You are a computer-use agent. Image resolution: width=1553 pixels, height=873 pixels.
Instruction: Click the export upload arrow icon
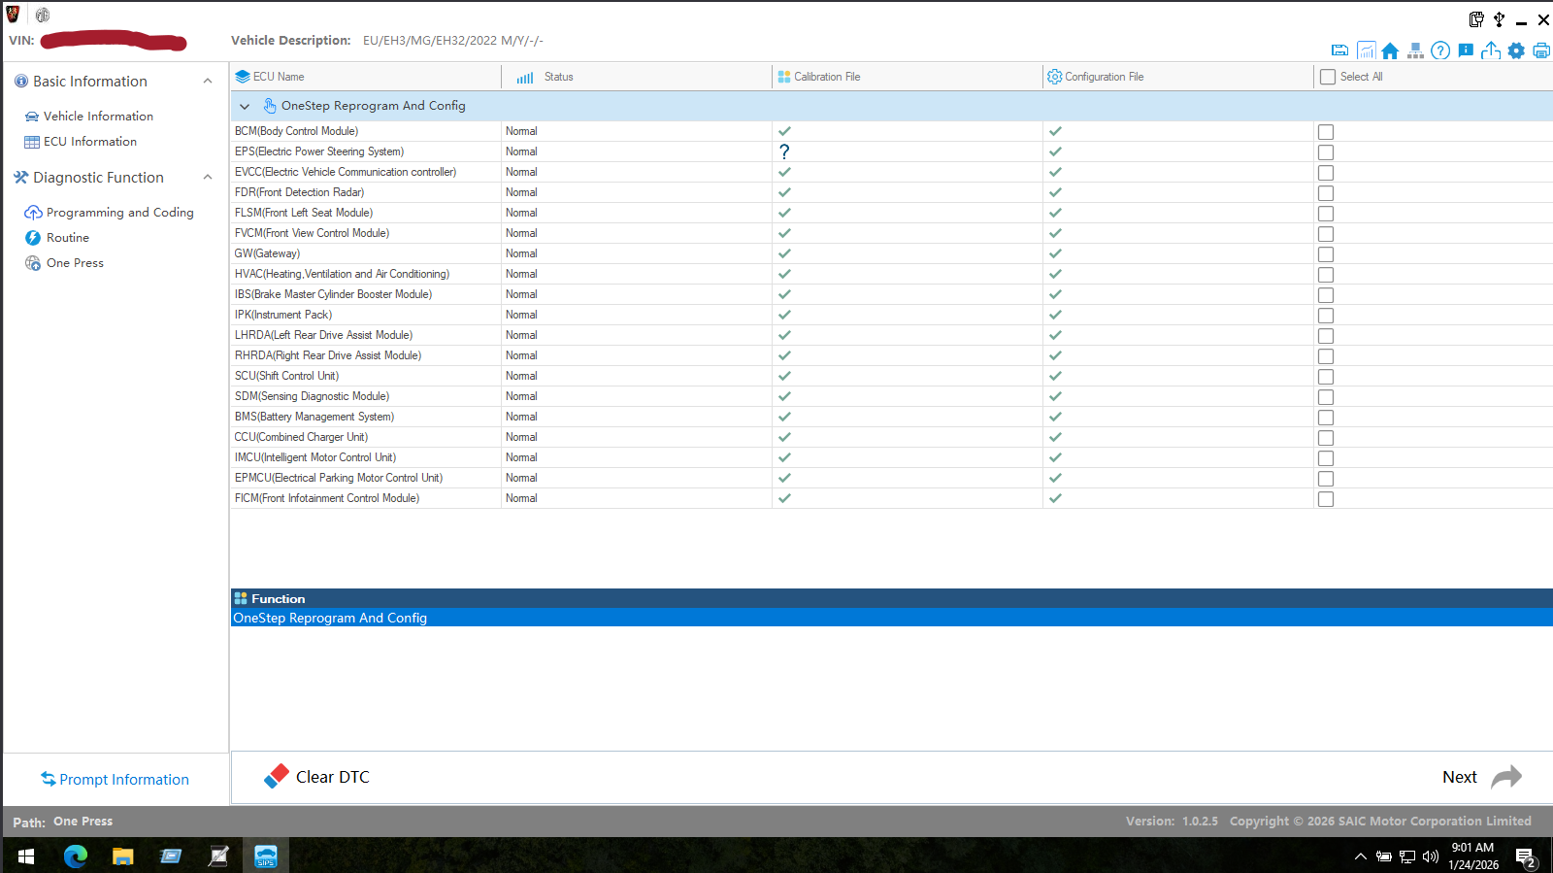(1491, 51)
